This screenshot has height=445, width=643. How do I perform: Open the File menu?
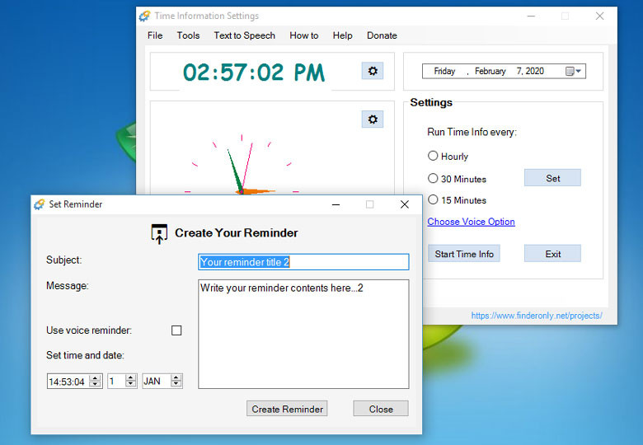point(155,35)
